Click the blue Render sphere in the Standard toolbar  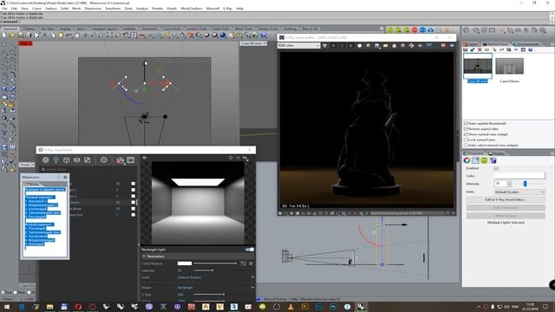pos(223,35)
